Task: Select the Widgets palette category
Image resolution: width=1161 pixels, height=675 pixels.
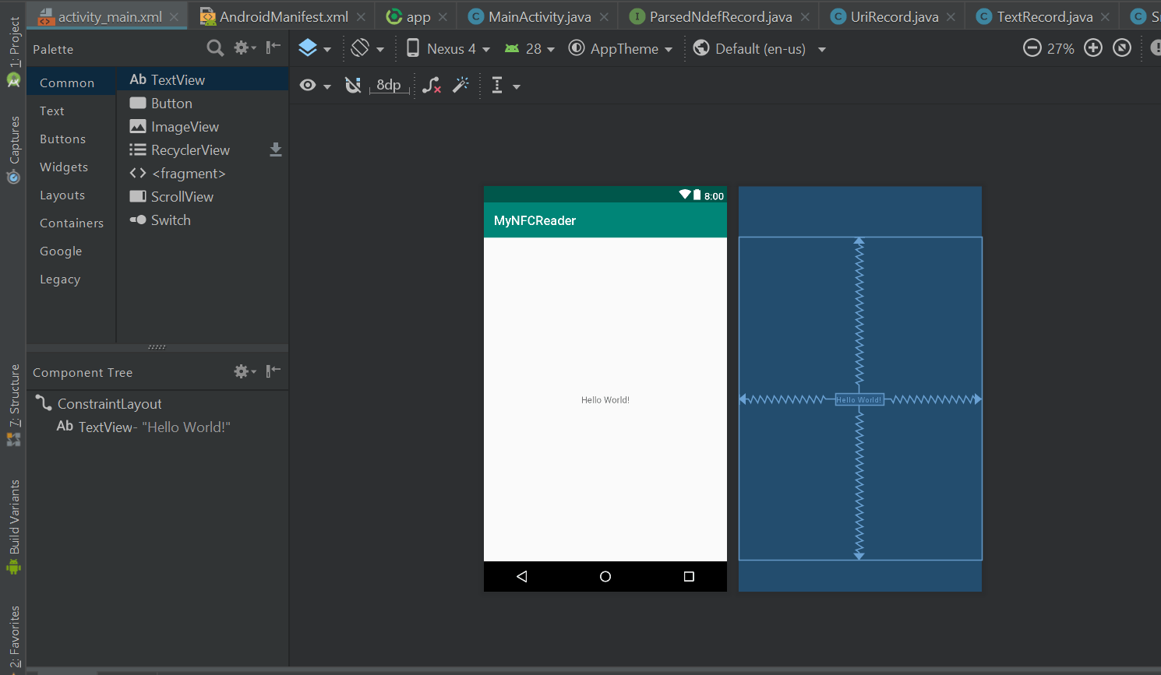Action: (x=64, y=167)
